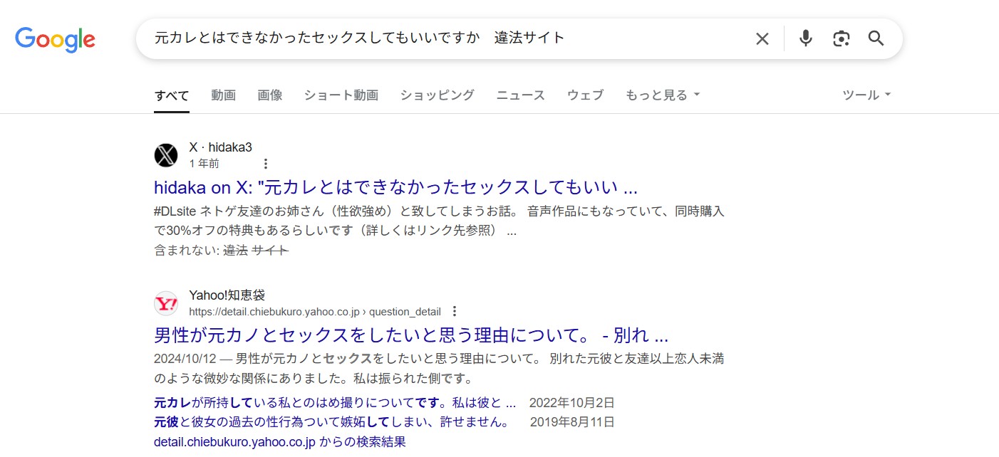The image size is (999, 457).
Task: Open the ツール dropdown
Action: 865,94
